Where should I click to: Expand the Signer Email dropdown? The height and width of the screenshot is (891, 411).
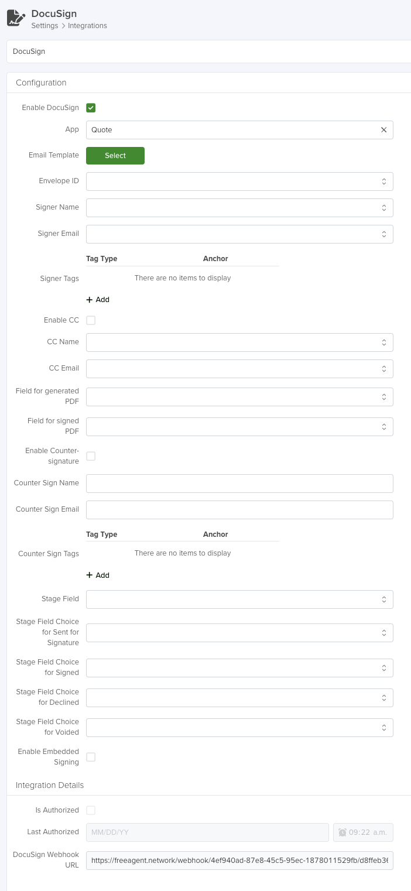(x=239, y=234)
